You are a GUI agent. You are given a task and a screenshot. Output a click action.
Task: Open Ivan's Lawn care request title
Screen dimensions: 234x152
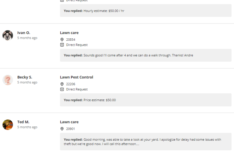[69, 33]
